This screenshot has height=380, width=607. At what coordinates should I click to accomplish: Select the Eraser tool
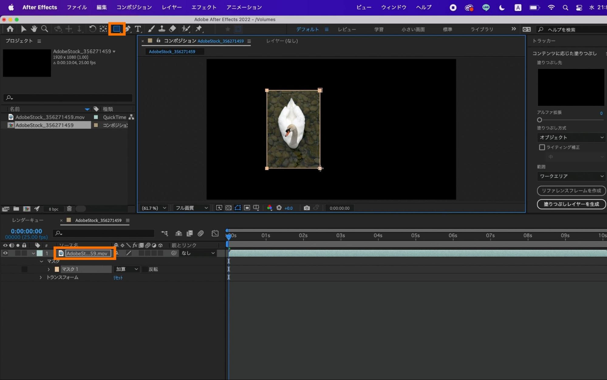point(172,29)
